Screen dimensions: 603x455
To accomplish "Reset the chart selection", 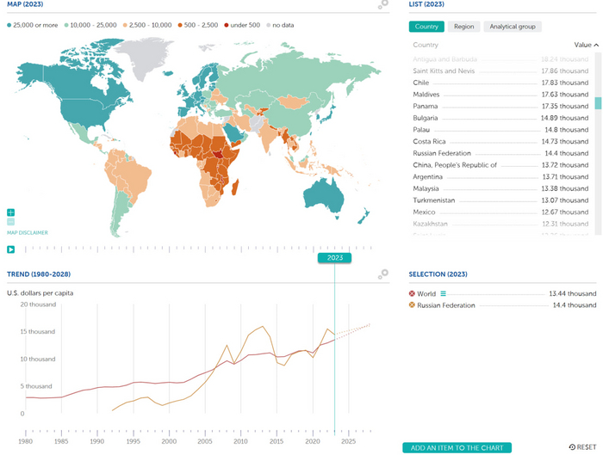I will (x=582, y=447).
